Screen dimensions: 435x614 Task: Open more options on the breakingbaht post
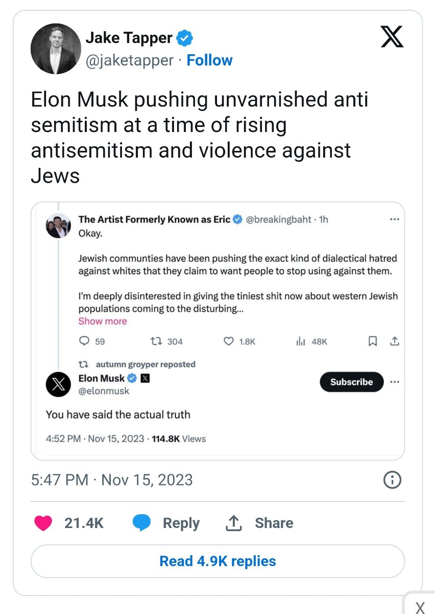point(394,220)
